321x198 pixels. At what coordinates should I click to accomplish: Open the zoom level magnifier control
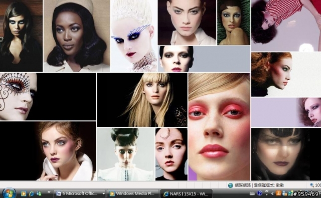coord(312,185)
